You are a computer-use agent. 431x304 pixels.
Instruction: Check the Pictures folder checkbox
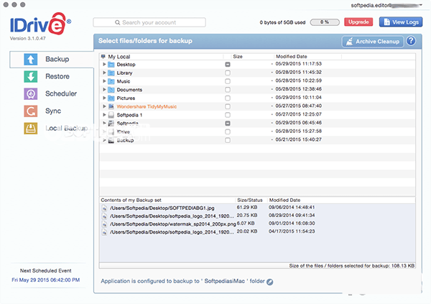[228, 98]
